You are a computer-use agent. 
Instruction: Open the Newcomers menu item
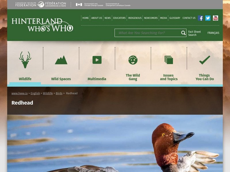[x=151, y=18]
